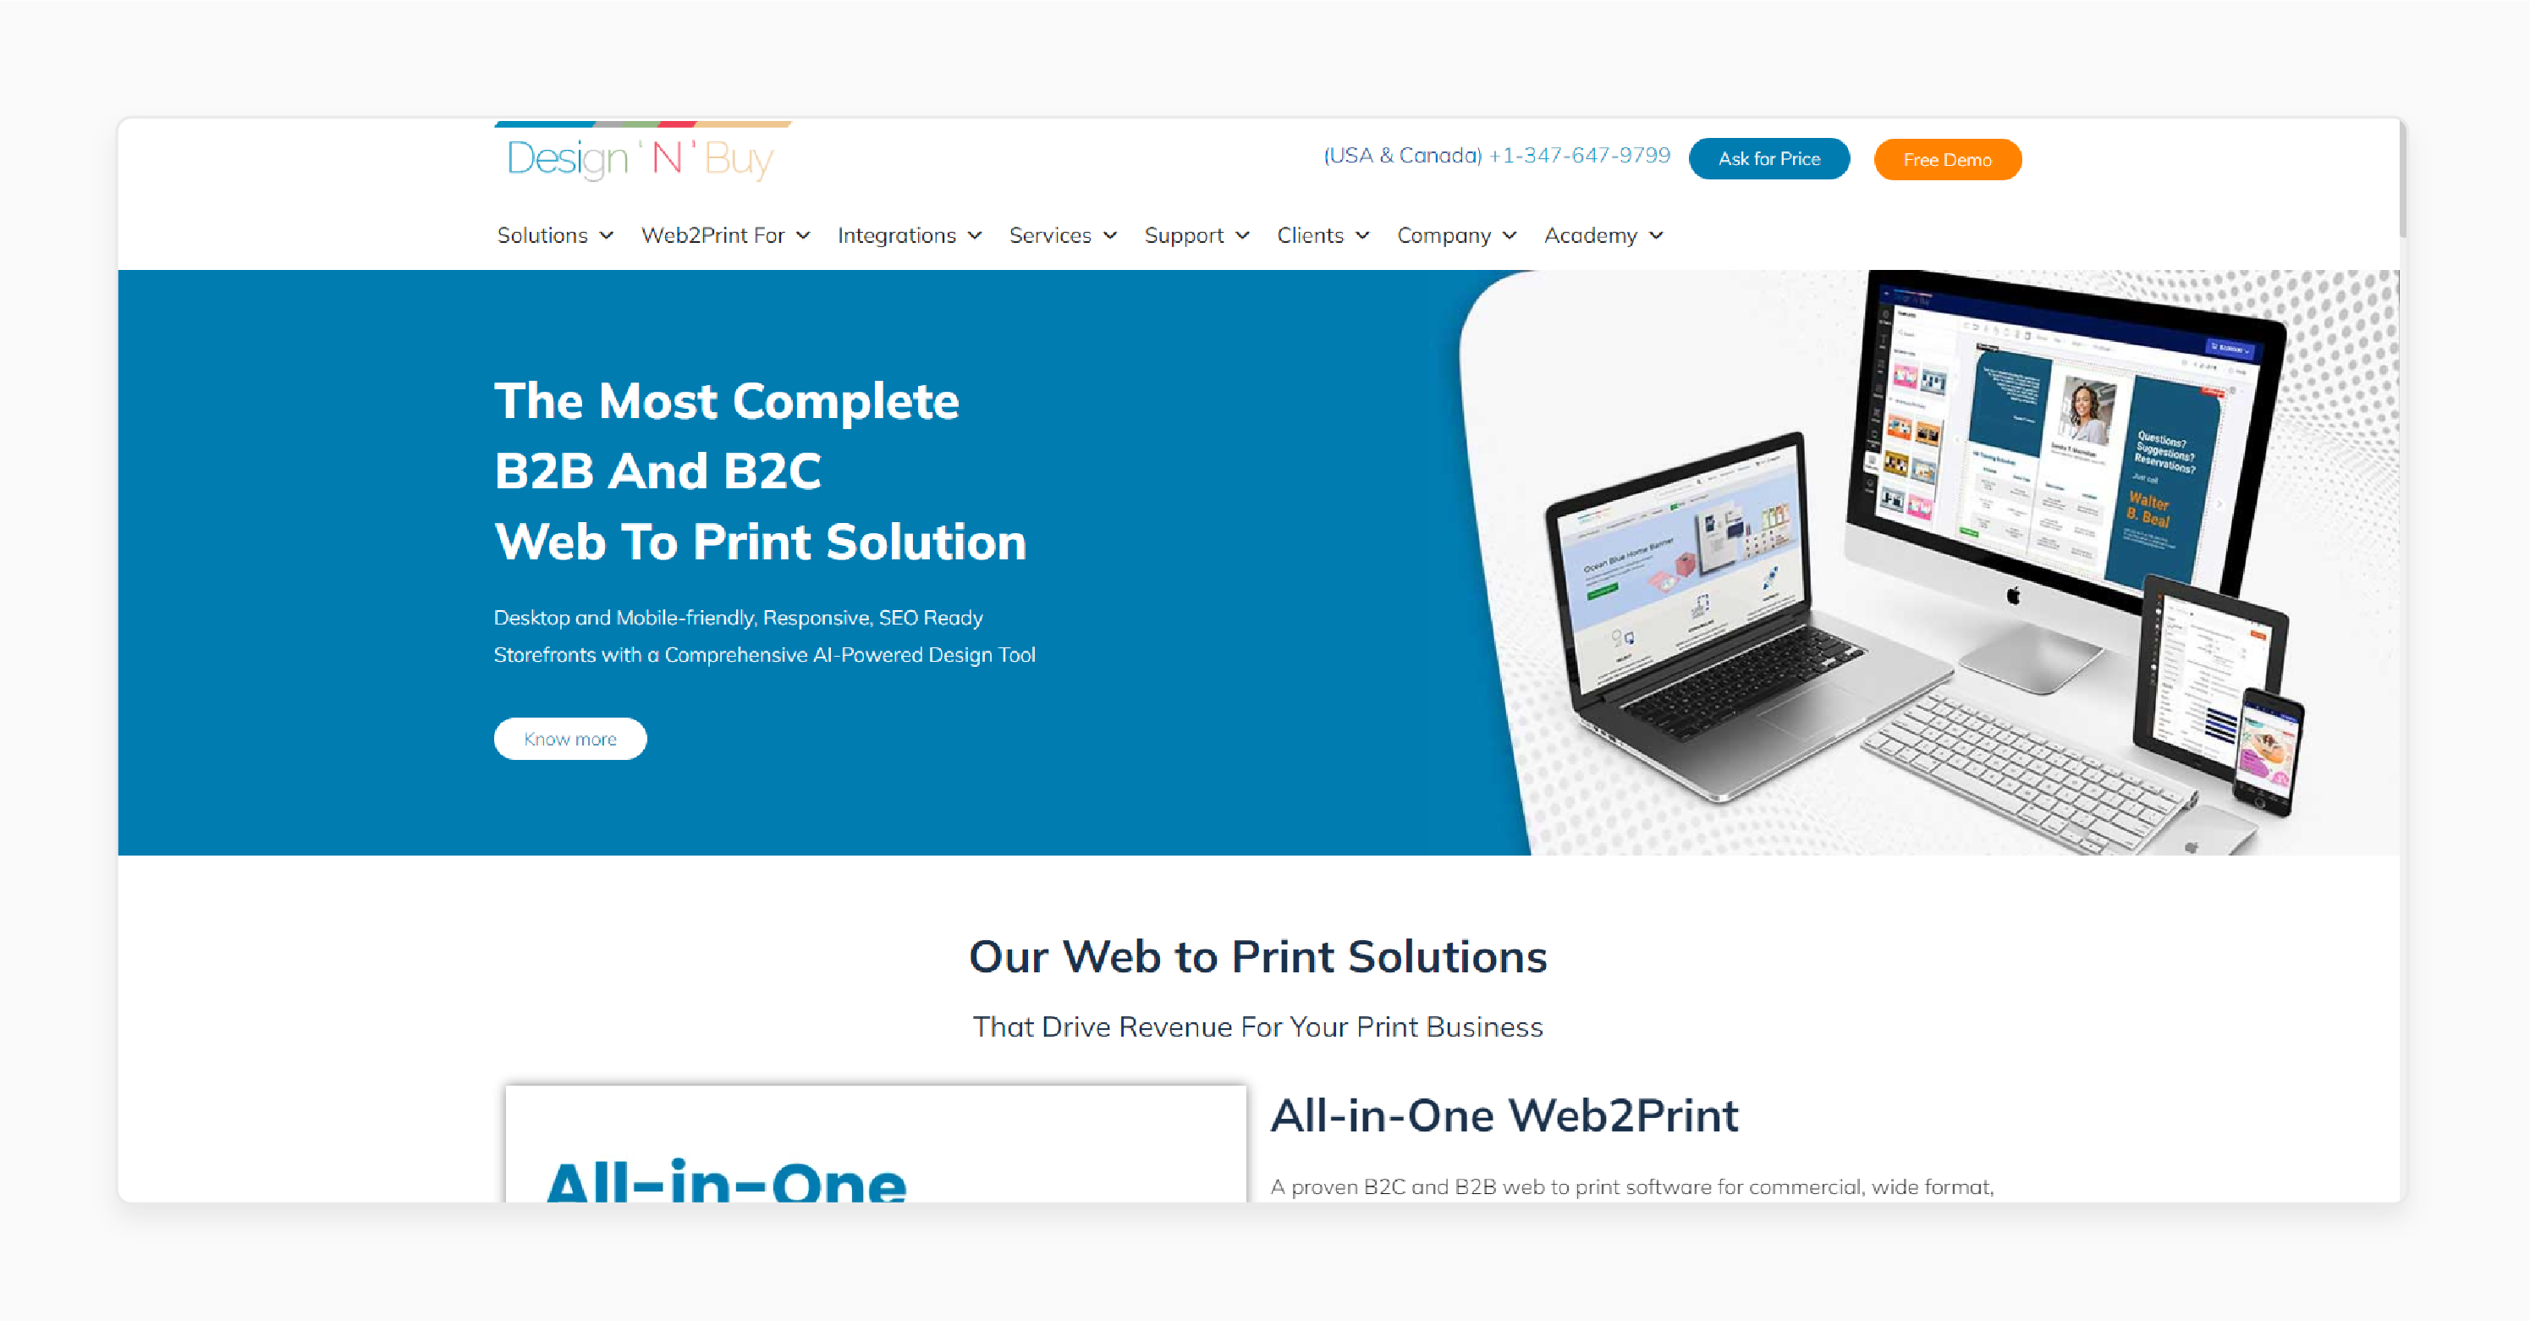
Task: Click the Ask for Price button icon
Action: (x=1770, y=159)
